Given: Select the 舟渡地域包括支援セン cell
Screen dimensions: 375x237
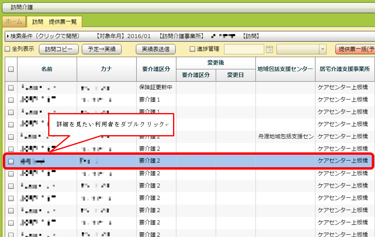Looking at the screenshot, I should click(x=285, y=137).
